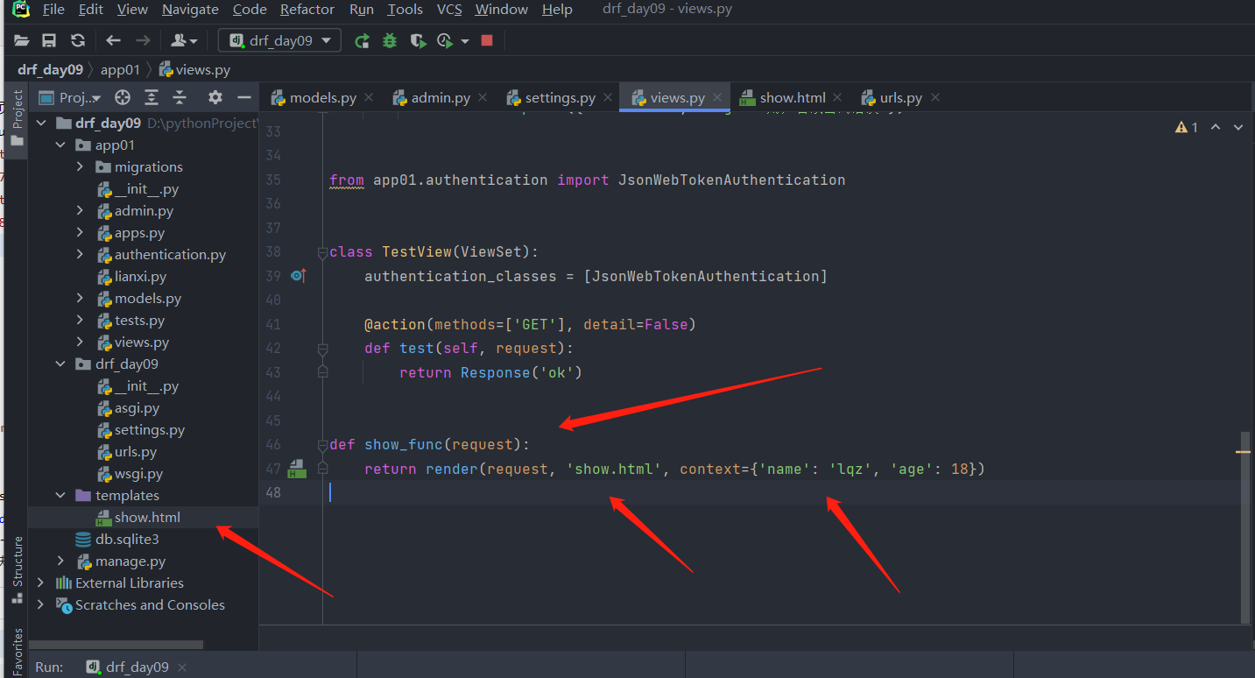Close the drf_day09 Run tab
Screen dimensions: 1255x678
tap(183, 667)
